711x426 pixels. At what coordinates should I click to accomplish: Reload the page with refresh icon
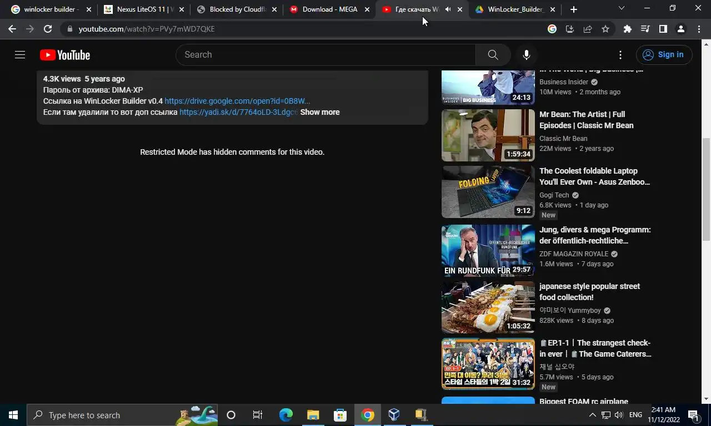click(48, 29)
